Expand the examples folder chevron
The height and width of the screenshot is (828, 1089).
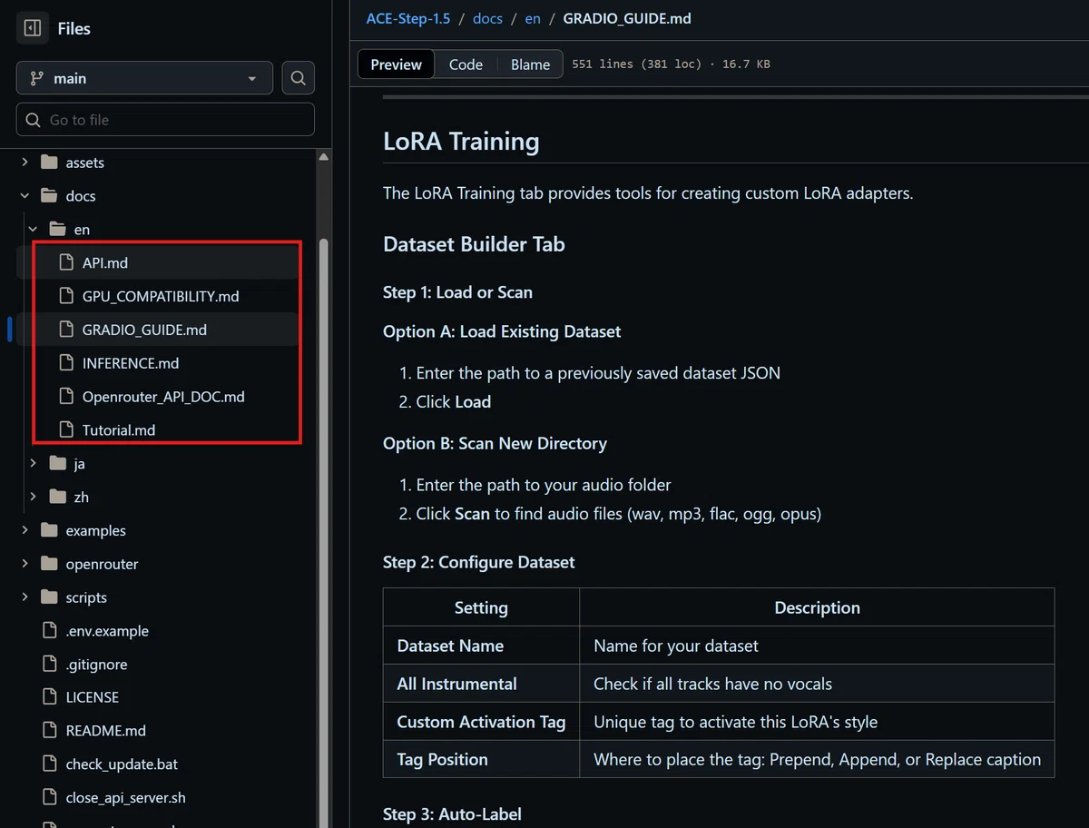click(25, 530)
